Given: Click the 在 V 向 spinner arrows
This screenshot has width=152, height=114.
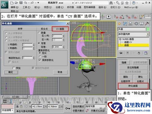Looking at the screenshot, I should pyautogui.click(x=63, y=40).
